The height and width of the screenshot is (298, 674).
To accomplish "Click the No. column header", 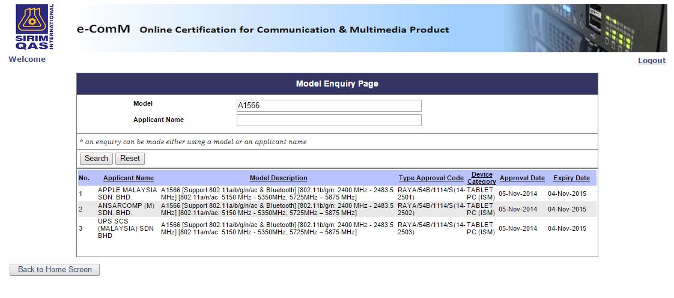I will (84, 178).
